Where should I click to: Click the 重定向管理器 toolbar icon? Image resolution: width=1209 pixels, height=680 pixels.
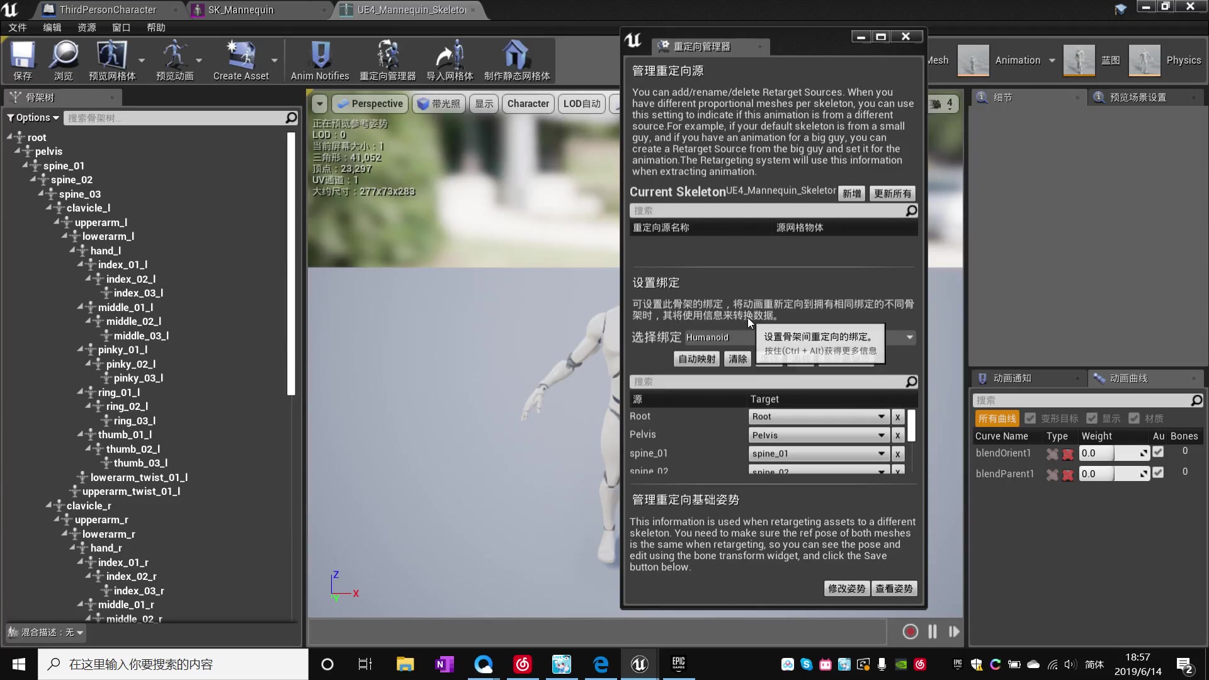click(387, 60)
